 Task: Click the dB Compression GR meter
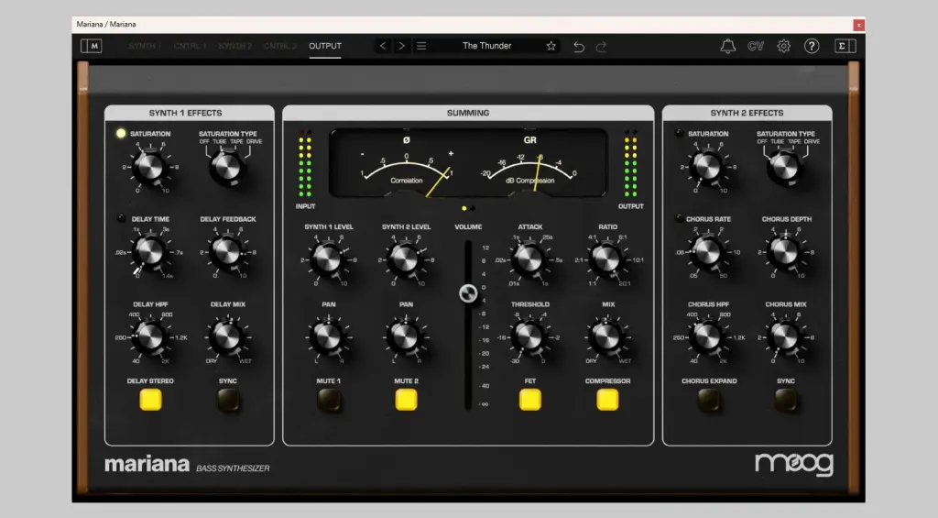coord(530,165)
